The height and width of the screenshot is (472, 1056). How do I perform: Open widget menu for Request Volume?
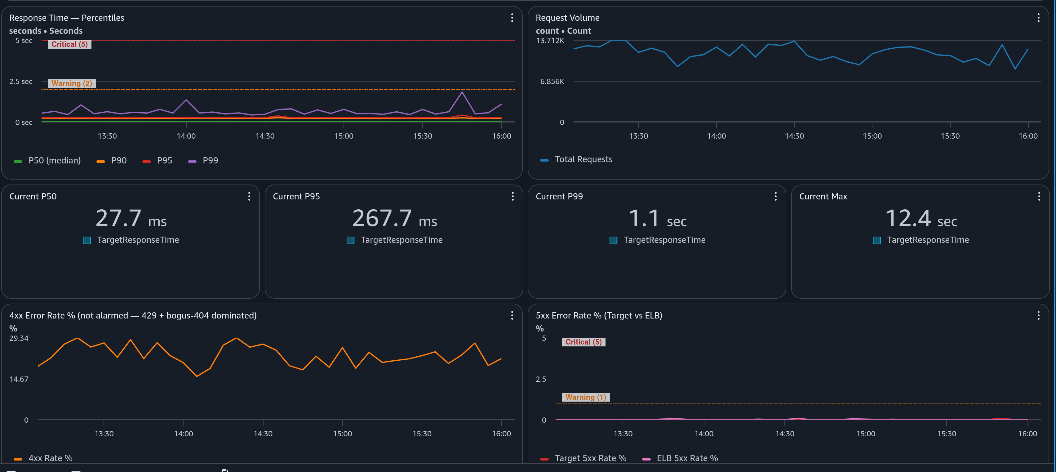(1038, 18)
